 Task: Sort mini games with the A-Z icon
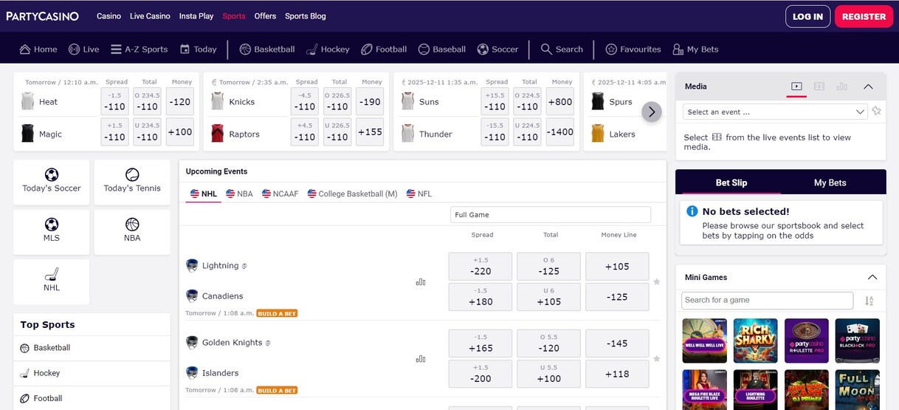pyautogui.click(x=869, y=301)
